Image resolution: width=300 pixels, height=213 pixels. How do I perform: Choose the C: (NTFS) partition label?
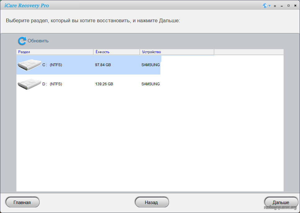pos(52,65)
